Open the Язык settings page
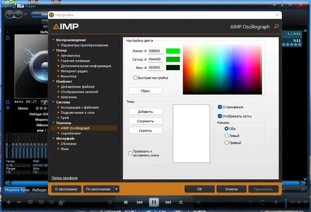The width and height of the screenshot is (311, 212). (x=65, y=149)
